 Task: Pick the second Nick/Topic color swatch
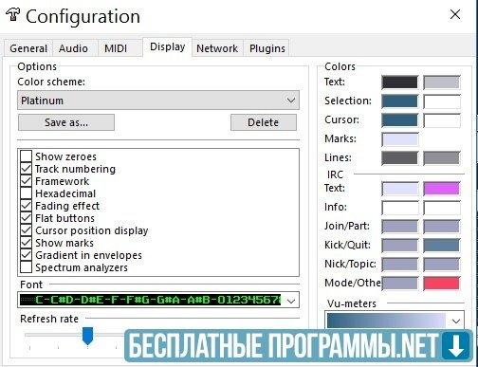[441, 265]
